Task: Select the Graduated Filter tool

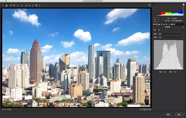Action: (36, 5)
